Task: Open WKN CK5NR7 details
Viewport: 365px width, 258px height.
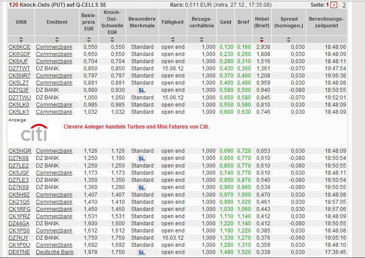Action: [20, 76]
